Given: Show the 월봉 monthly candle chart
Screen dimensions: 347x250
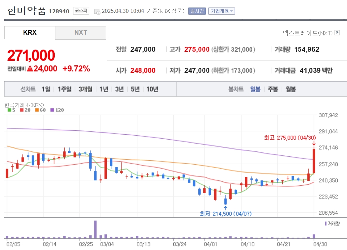Looking at the screenshot, I should (291, 89).
